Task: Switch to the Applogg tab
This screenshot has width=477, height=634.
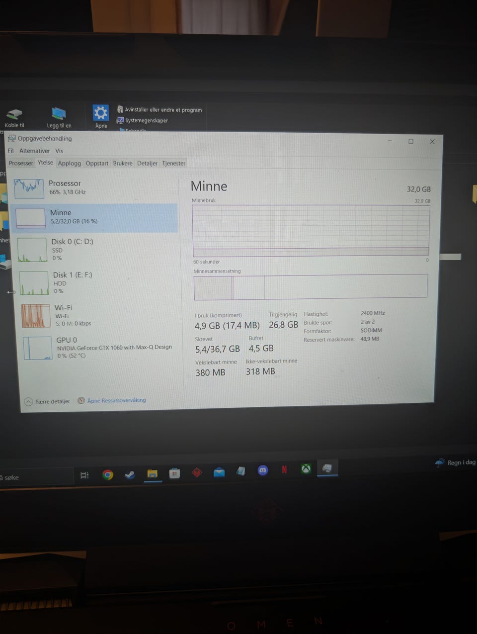Action: [69, 163]
